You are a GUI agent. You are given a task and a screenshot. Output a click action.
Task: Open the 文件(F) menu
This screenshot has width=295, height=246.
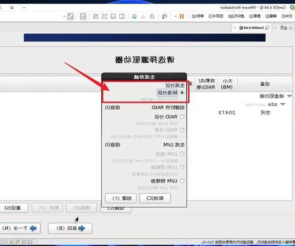[x=287, y=16]
